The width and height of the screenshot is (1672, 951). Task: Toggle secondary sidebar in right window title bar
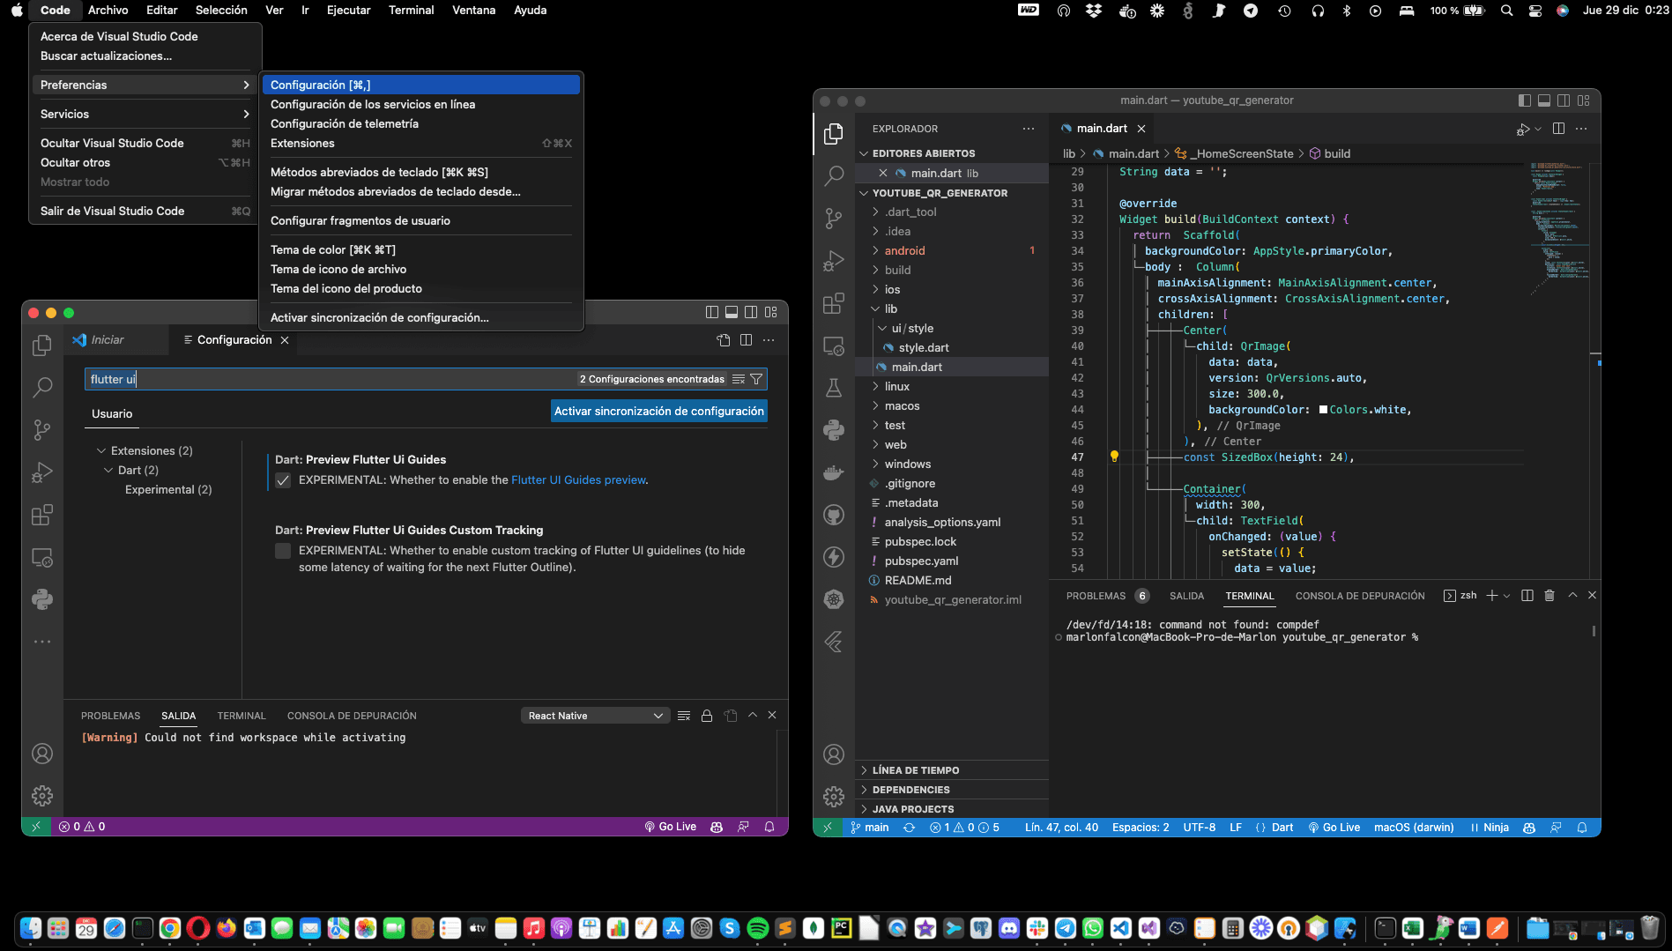click(1564, 100)
